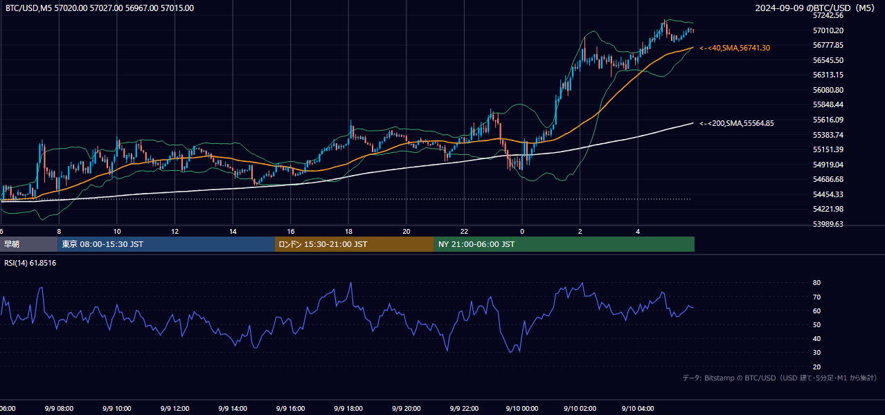The width and height of the screenshot is (885, 415).
Task: Click the 9/9 20:00 time axis label
Action: (406, 409)
